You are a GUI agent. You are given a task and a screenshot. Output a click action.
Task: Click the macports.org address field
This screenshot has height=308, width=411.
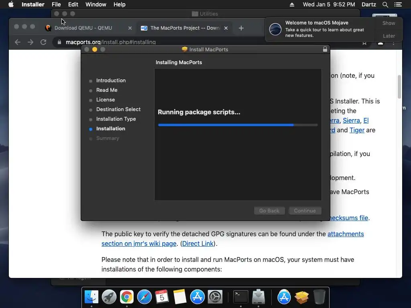111,42
